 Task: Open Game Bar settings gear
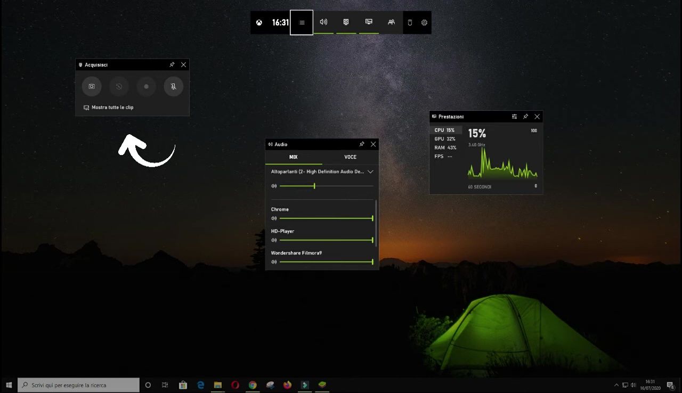click(x=424, y=22)
